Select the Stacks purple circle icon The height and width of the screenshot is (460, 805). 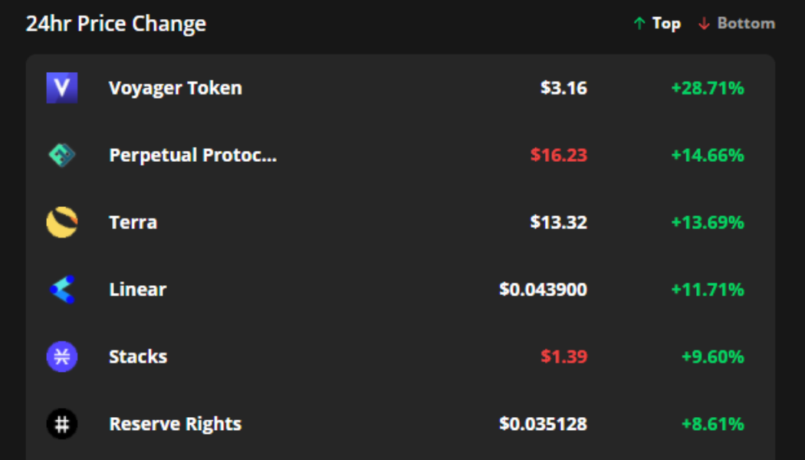[60, 356]
